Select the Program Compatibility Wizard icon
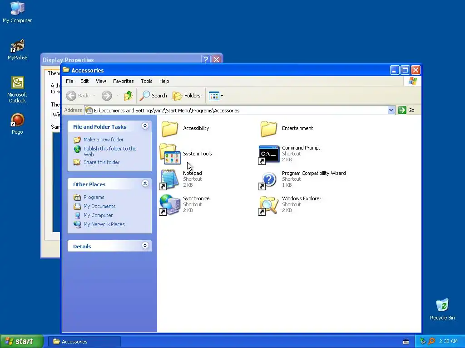This screenshot has width=465, height=348. (x=268, y=180)
